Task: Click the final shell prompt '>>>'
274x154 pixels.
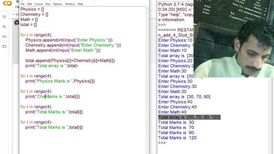Action: pyautogui.click(x=162, y=143)
